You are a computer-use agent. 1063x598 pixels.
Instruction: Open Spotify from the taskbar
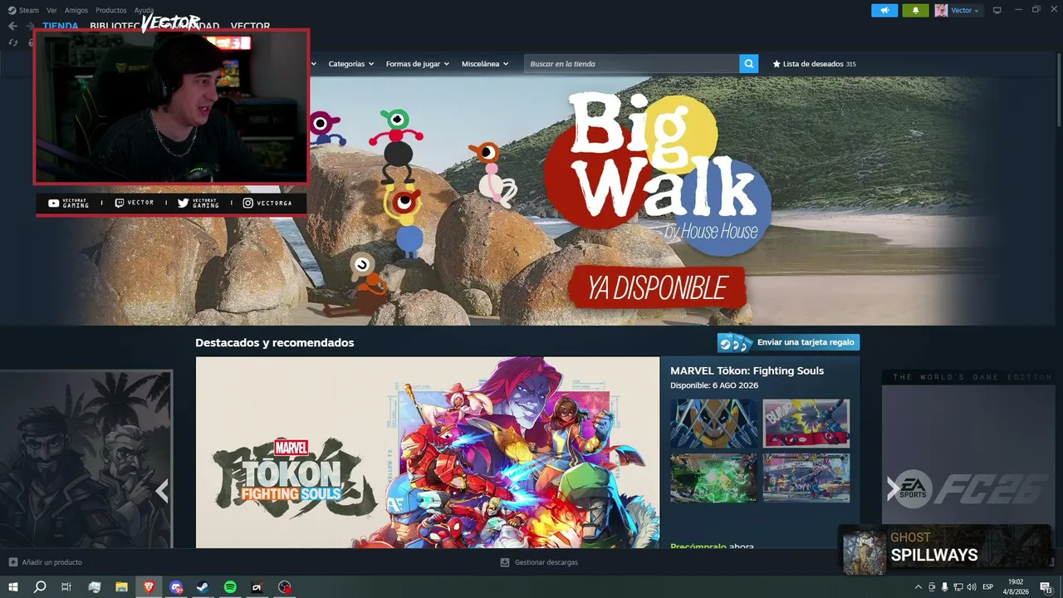[x=230, y=587]
